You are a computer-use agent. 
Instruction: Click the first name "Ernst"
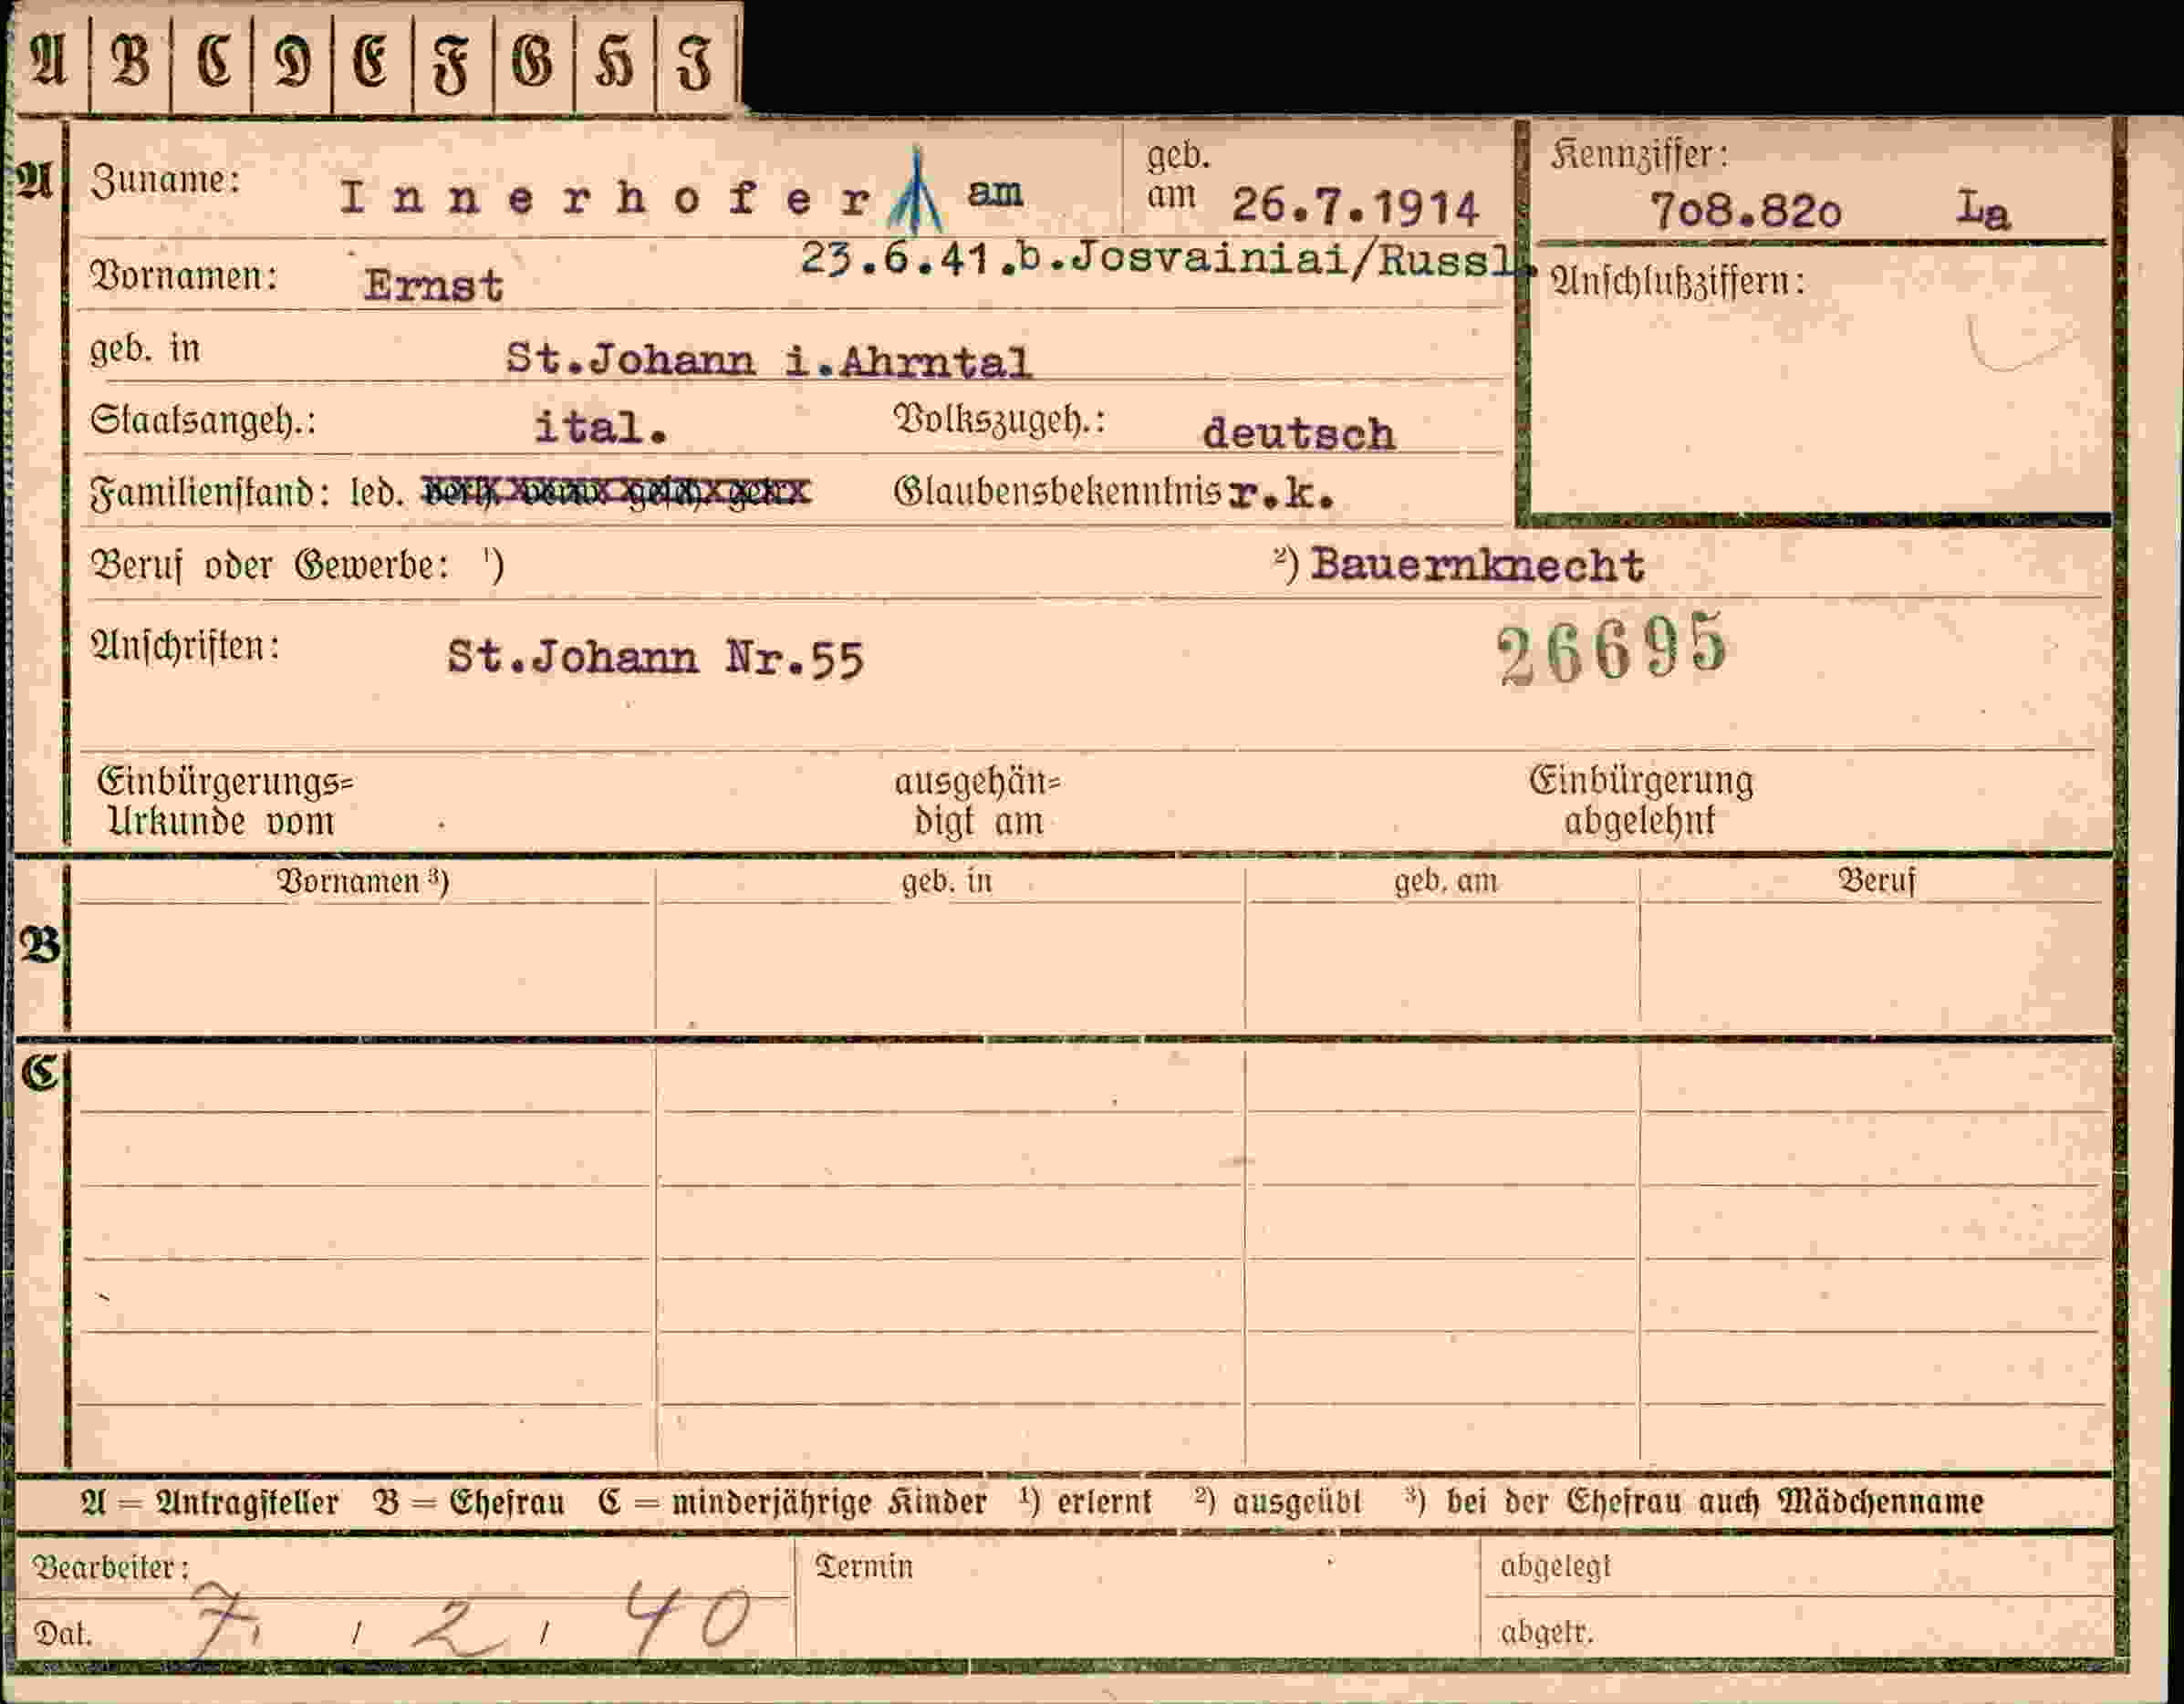[x=433, y=286]
